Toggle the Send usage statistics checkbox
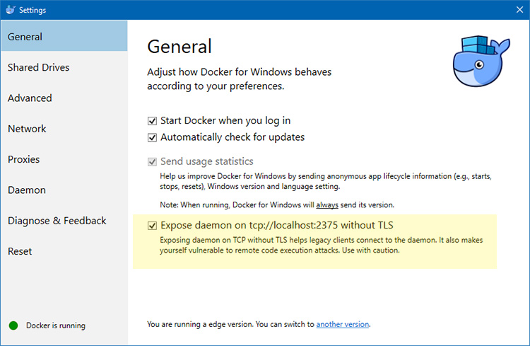The height and width of the screenshot is (346, 530). [152, 161]
